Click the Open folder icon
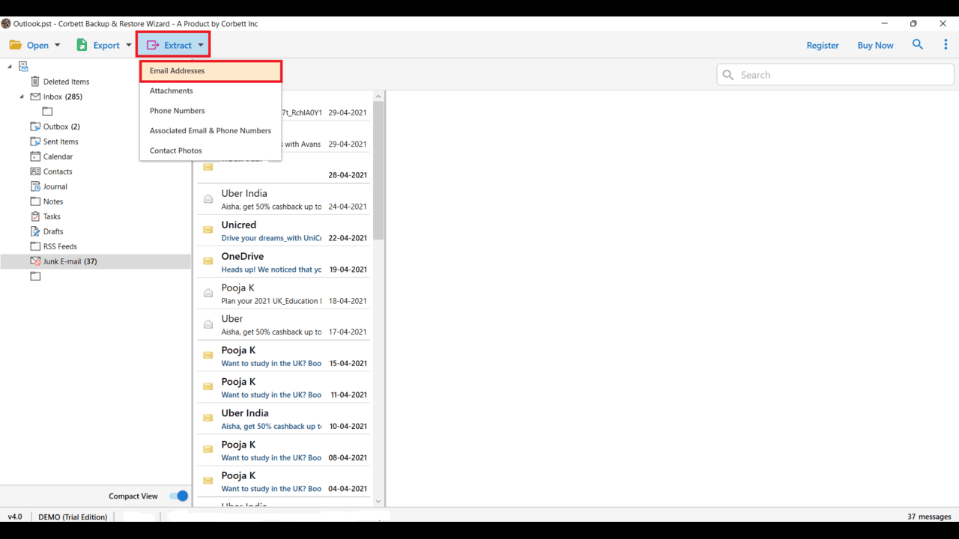Image resolution: width=959 pixels, height=539 pixels. coord(15,45)
